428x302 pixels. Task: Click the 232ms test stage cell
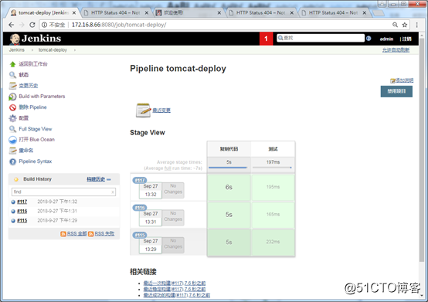(273, 242)
